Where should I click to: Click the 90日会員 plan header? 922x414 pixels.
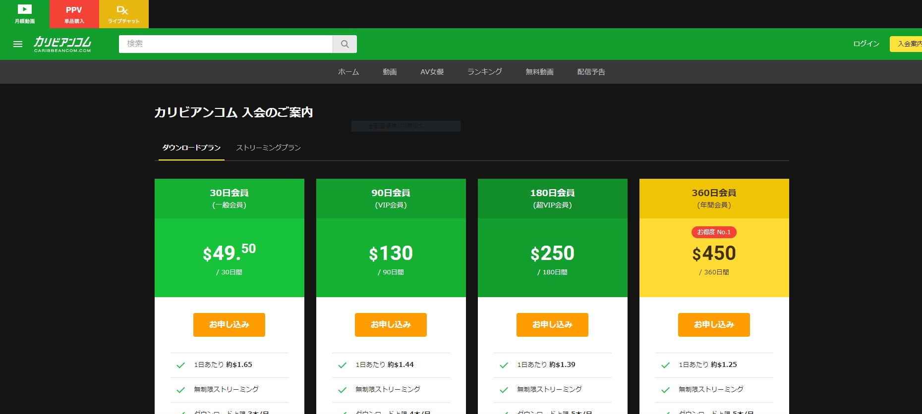tap(391, 199)
